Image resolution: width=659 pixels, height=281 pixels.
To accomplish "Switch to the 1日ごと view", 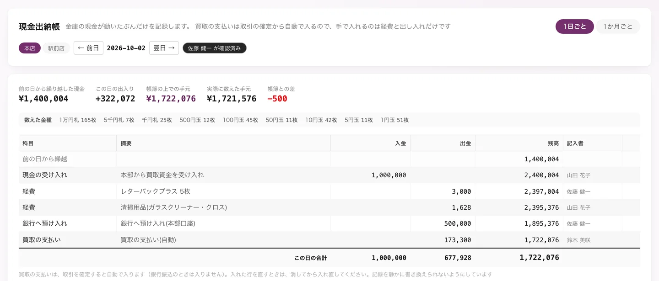I will 574,27.
